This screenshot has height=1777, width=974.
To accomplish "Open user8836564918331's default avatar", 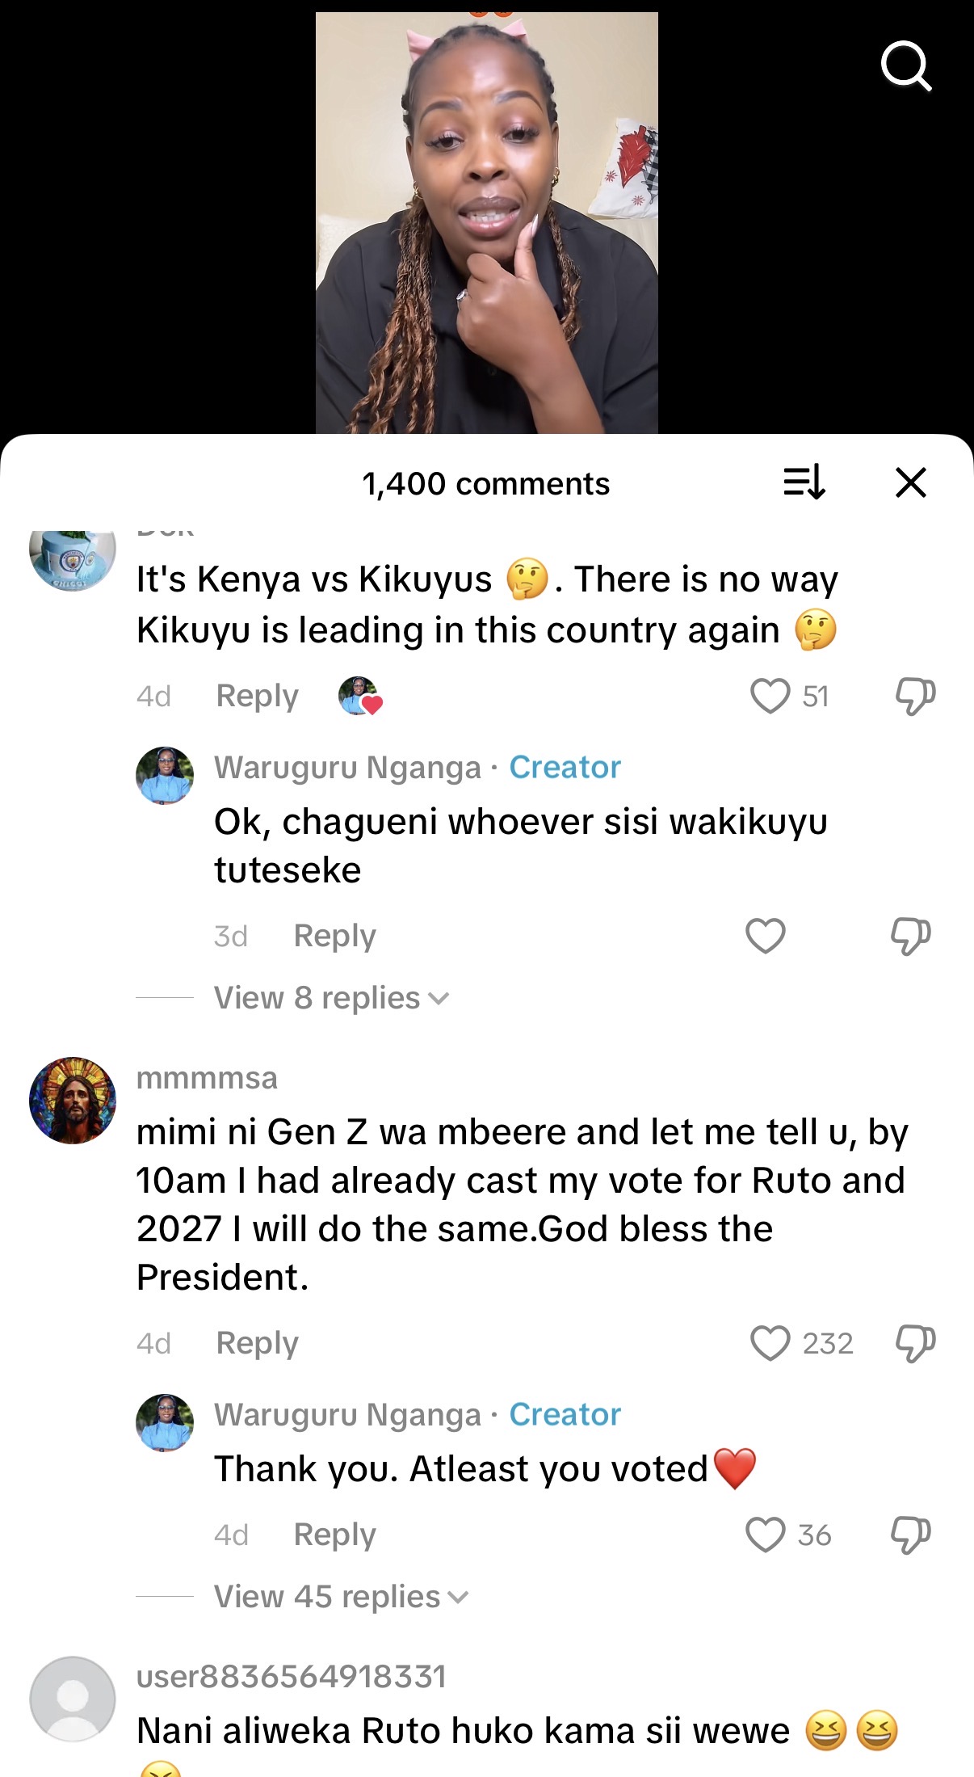I will pos(73,1699).
